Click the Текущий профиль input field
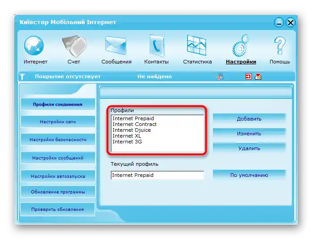The height and width of the screenshot is (239, 312). tap(158, 175)
